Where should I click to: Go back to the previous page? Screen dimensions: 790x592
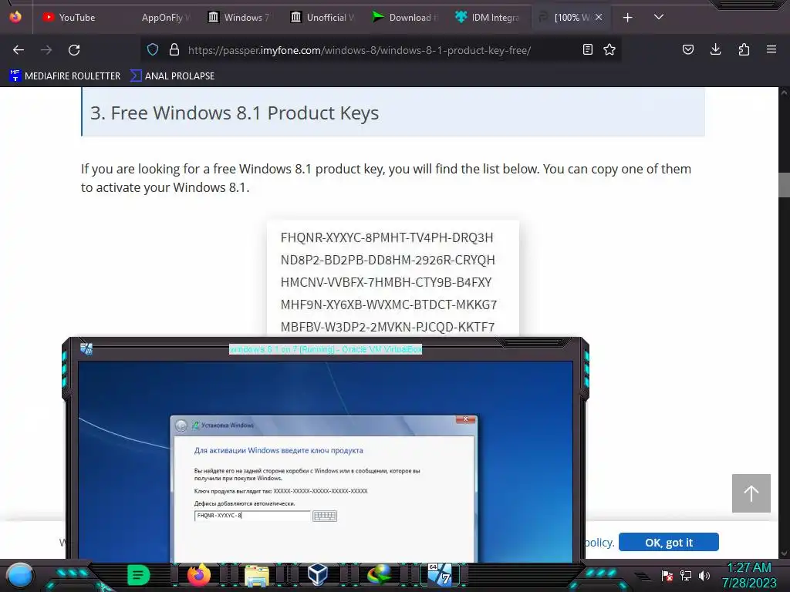[x=19, y=50]
